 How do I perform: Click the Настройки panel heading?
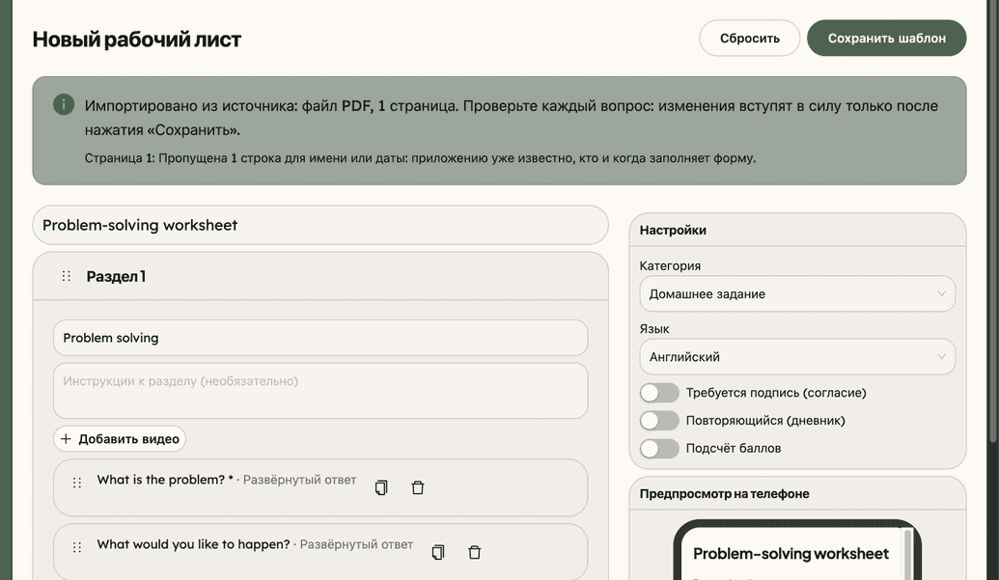(x=673, y=230)
